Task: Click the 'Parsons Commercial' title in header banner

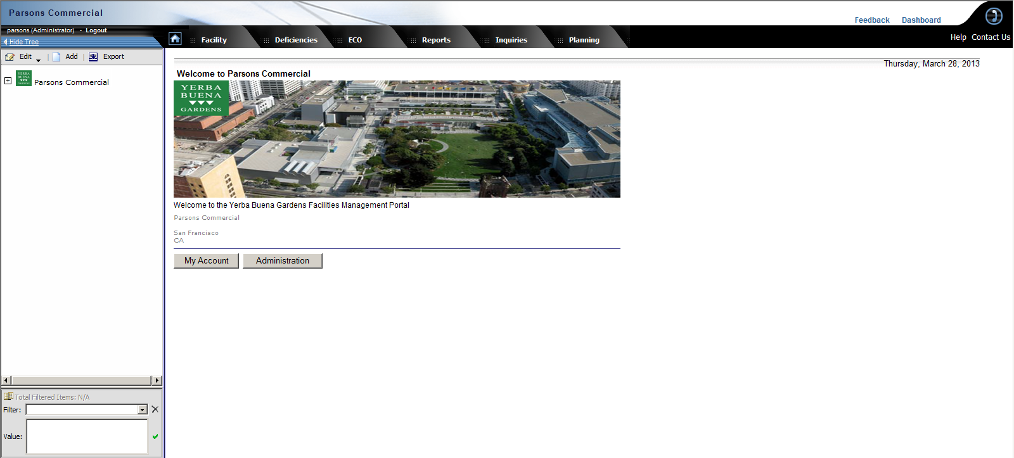Action: pyautogui.click(x=56, y=13)
